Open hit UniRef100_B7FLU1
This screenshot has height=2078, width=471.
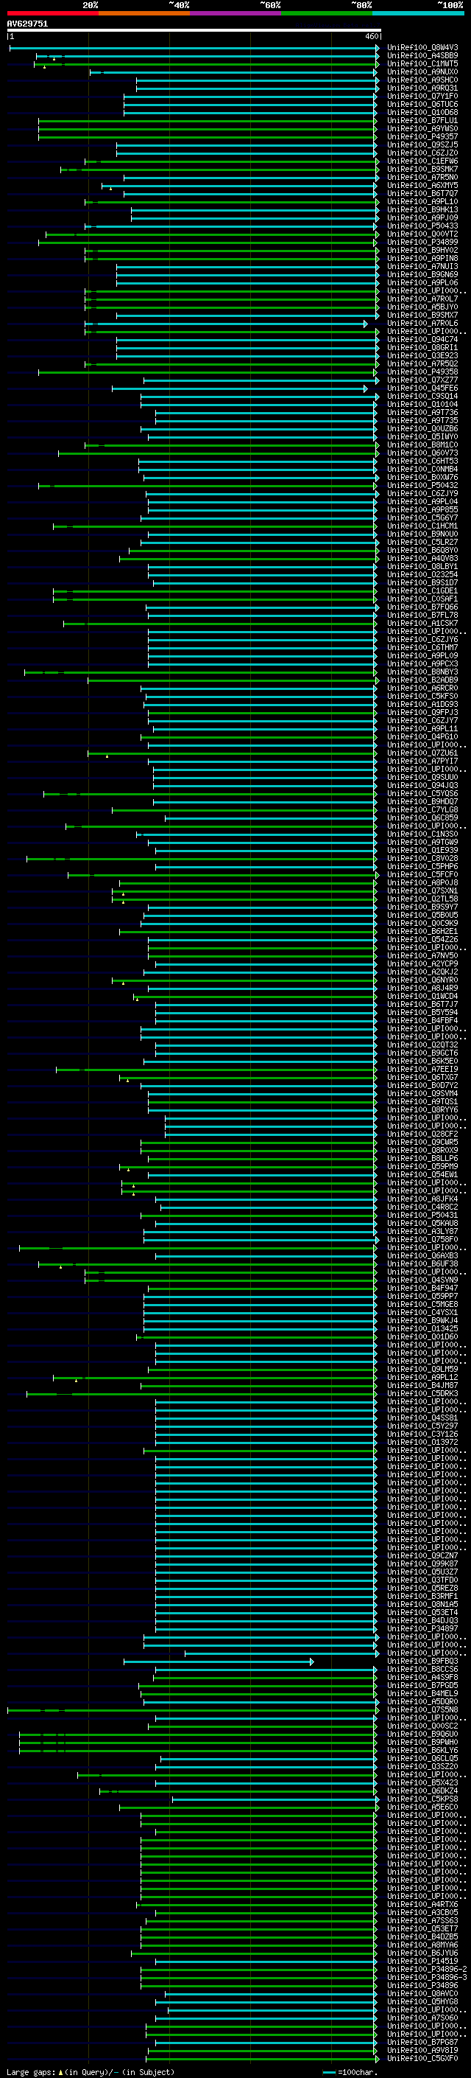(x=422, y=121)
